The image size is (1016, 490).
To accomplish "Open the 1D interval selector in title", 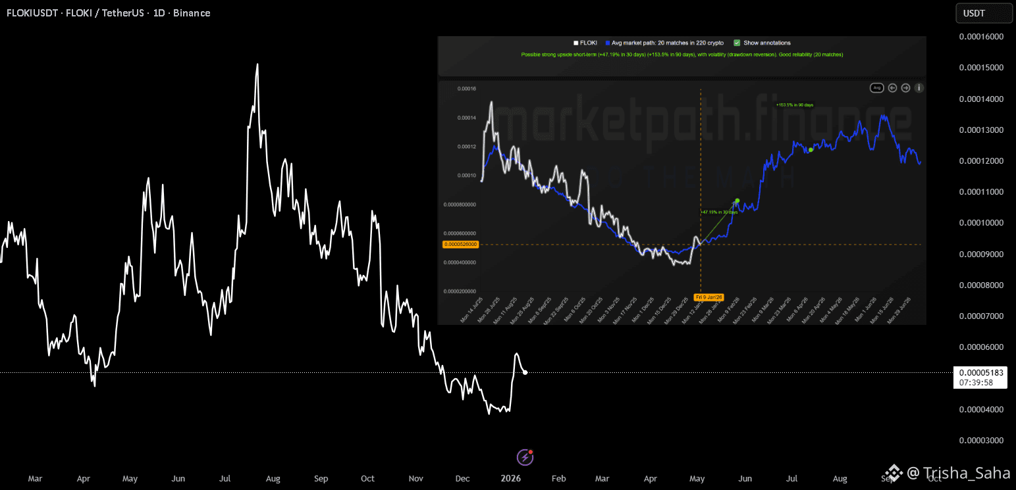I will 159,13.
